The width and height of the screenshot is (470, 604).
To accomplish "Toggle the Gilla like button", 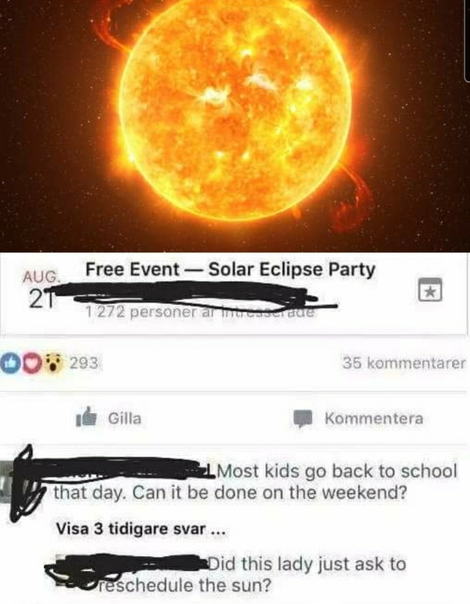I will [x=109, y=418].
